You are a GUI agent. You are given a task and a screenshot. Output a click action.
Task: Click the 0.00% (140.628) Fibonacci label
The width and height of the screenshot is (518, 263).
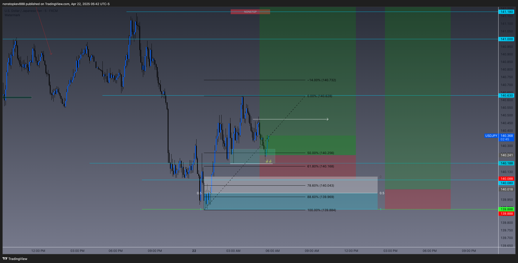point(320,96)
